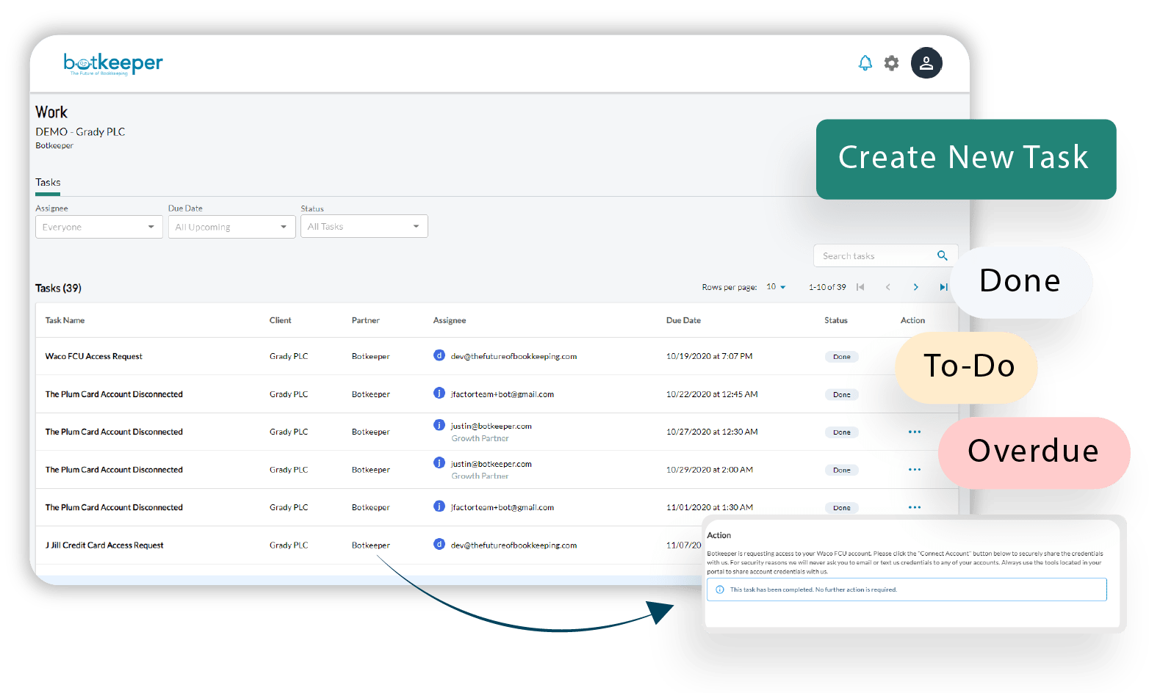
Task: Open the Waco FCU Access Request task
Action: tap(94, 356)
